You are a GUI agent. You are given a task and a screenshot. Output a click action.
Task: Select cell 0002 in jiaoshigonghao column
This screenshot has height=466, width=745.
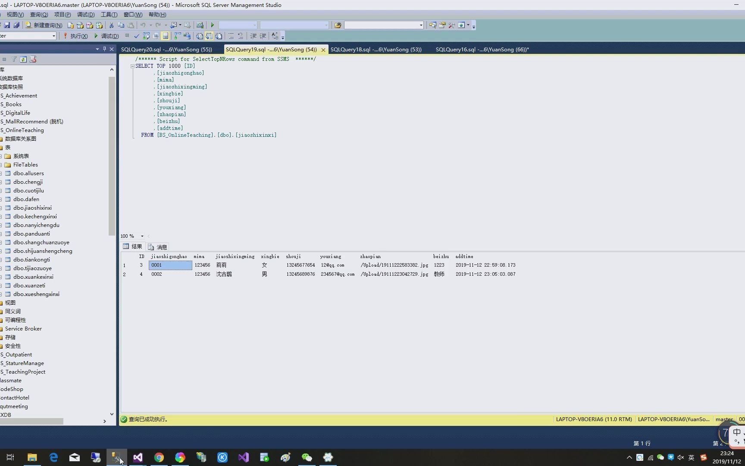(170, 274)
